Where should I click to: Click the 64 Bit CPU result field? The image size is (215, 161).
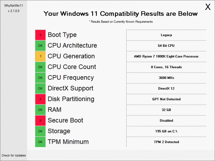point(166,46)
